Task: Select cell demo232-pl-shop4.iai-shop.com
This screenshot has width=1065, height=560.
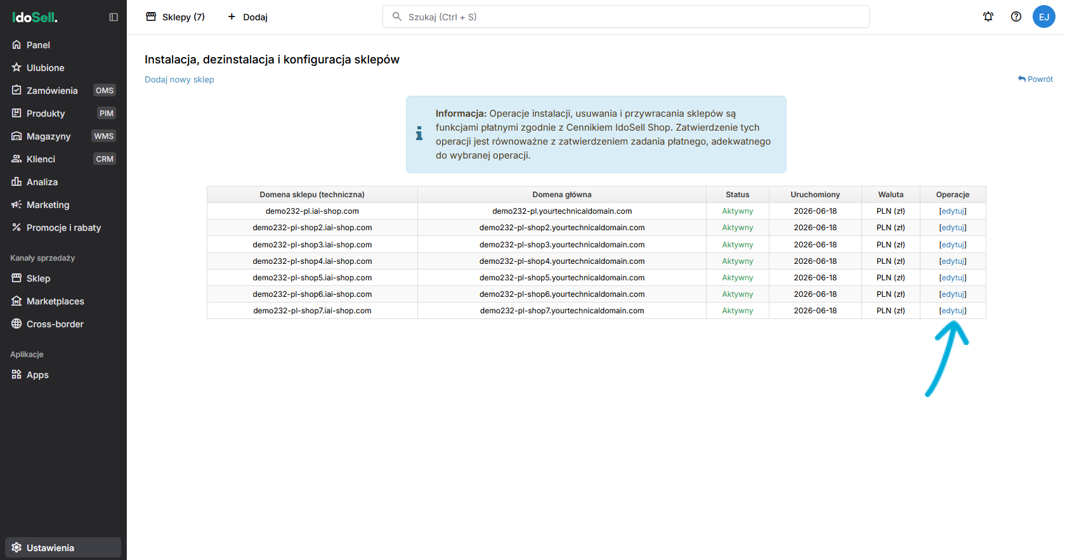Action: click(x=312, y=261)
